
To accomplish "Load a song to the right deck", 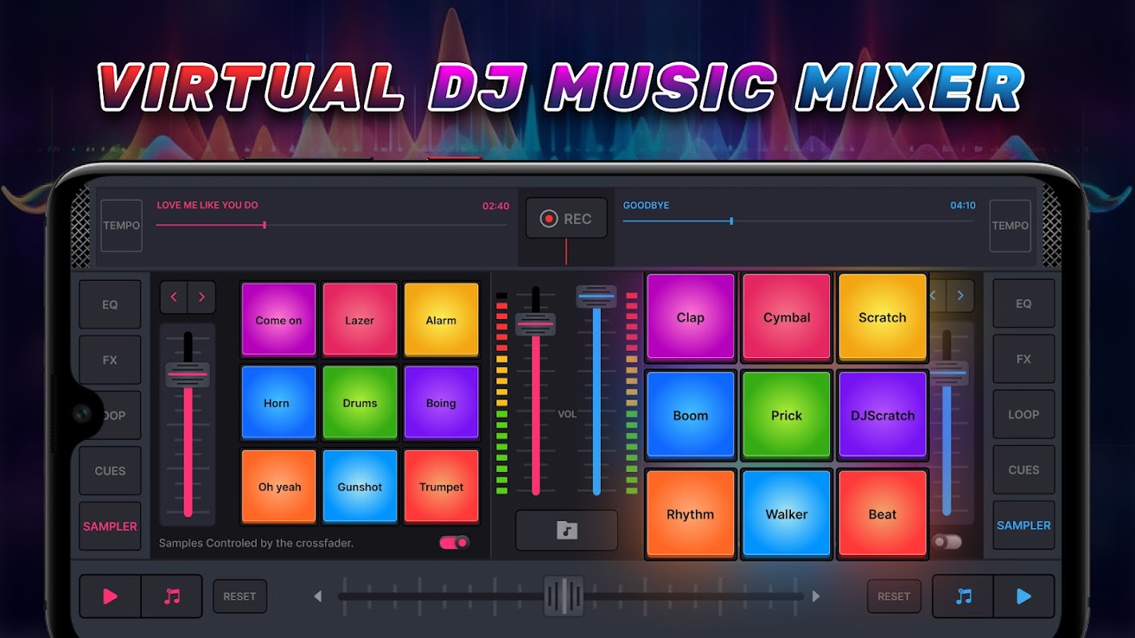I will pyautogui.click(x=963, y=596).
